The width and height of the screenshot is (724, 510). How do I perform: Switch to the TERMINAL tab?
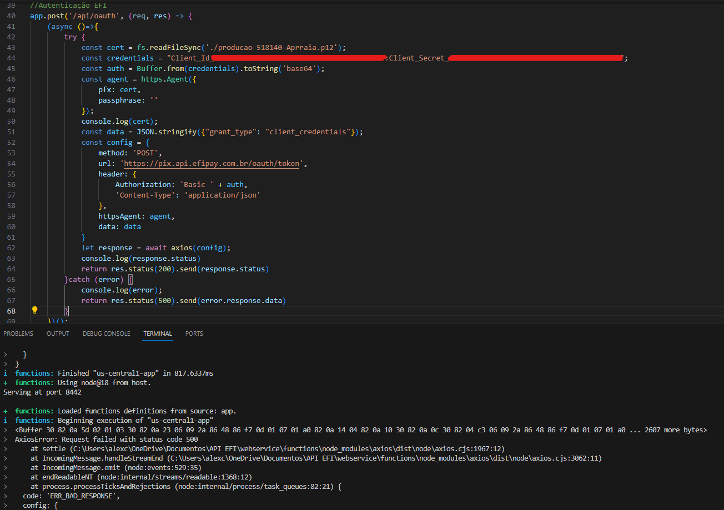pos(158,334)
